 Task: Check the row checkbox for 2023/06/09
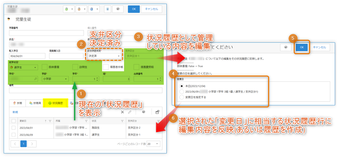[x=13, y=135]
